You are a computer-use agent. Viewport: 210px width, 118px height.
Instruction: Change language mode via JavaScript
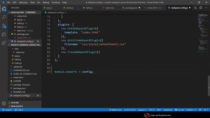(168, 110)
